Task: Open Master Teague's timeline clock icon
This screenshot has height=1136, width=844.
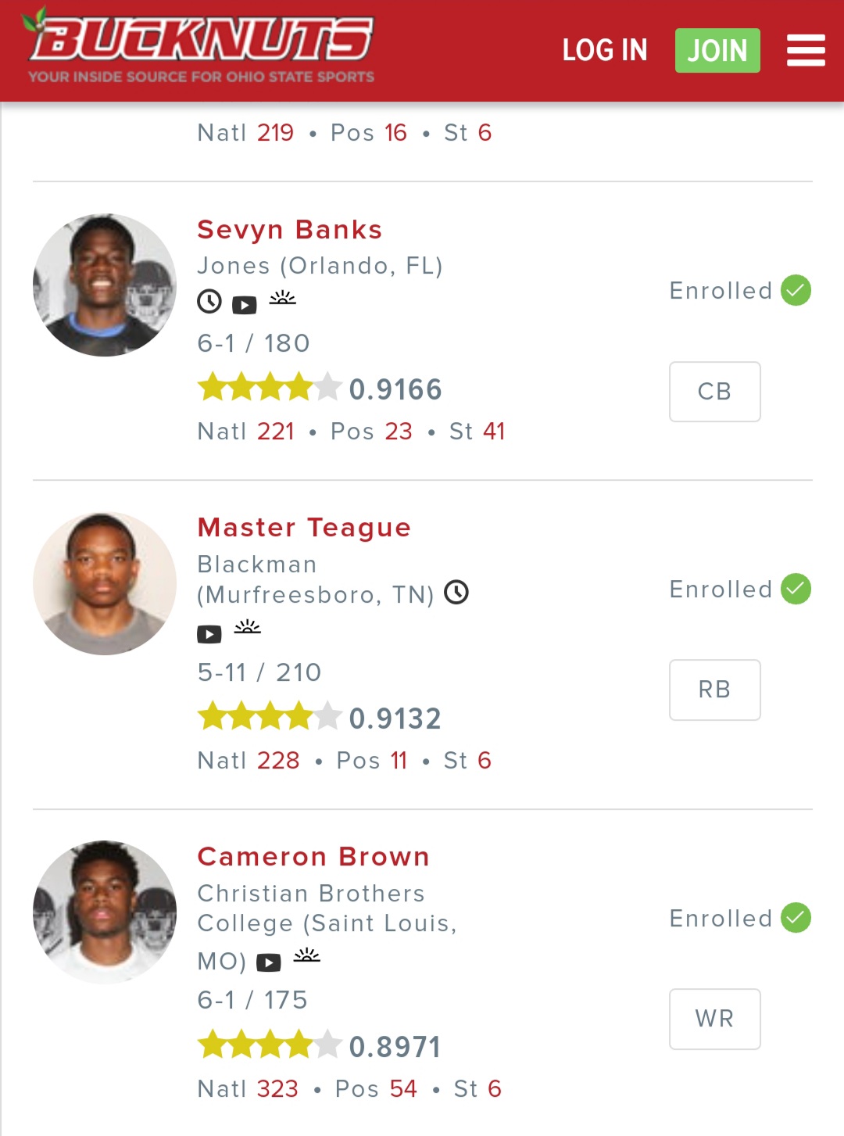Action: [x=456, y=593]
